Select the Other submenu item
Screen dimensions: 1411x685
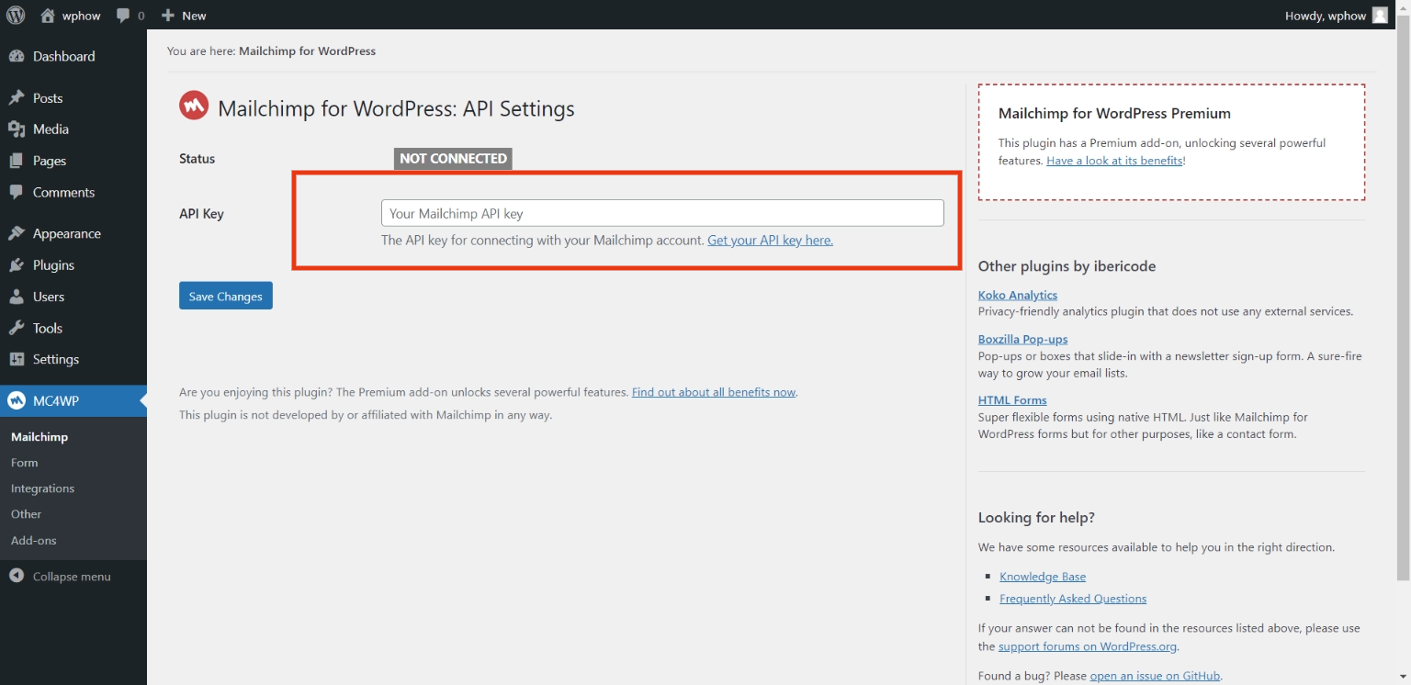27,514
